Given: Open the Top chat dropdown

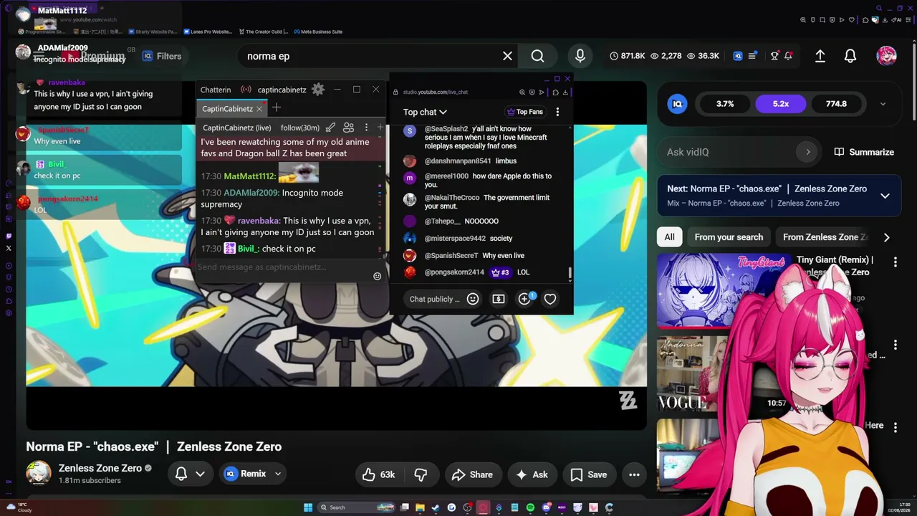Looking at the screenshot, I should pyautogui.click(x=425, y=112).
